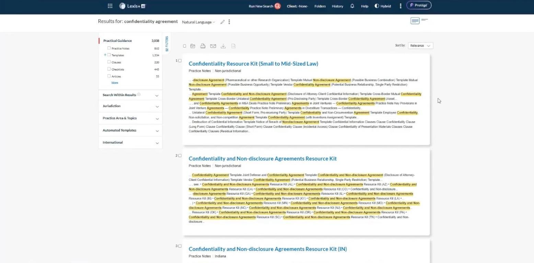
Task: Open the header's vertical dots menu
Action: pos(400,6)
